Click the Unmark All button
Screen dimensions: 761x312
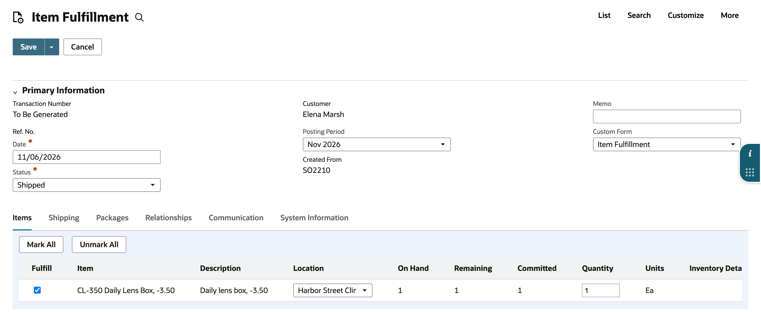99,245
